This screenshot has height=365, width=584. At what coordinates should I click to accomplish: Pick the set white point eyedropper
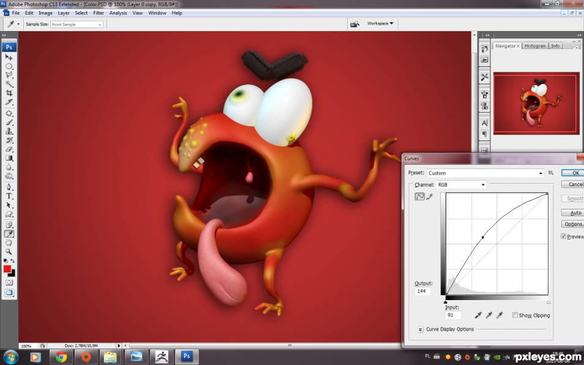[500, 315]
